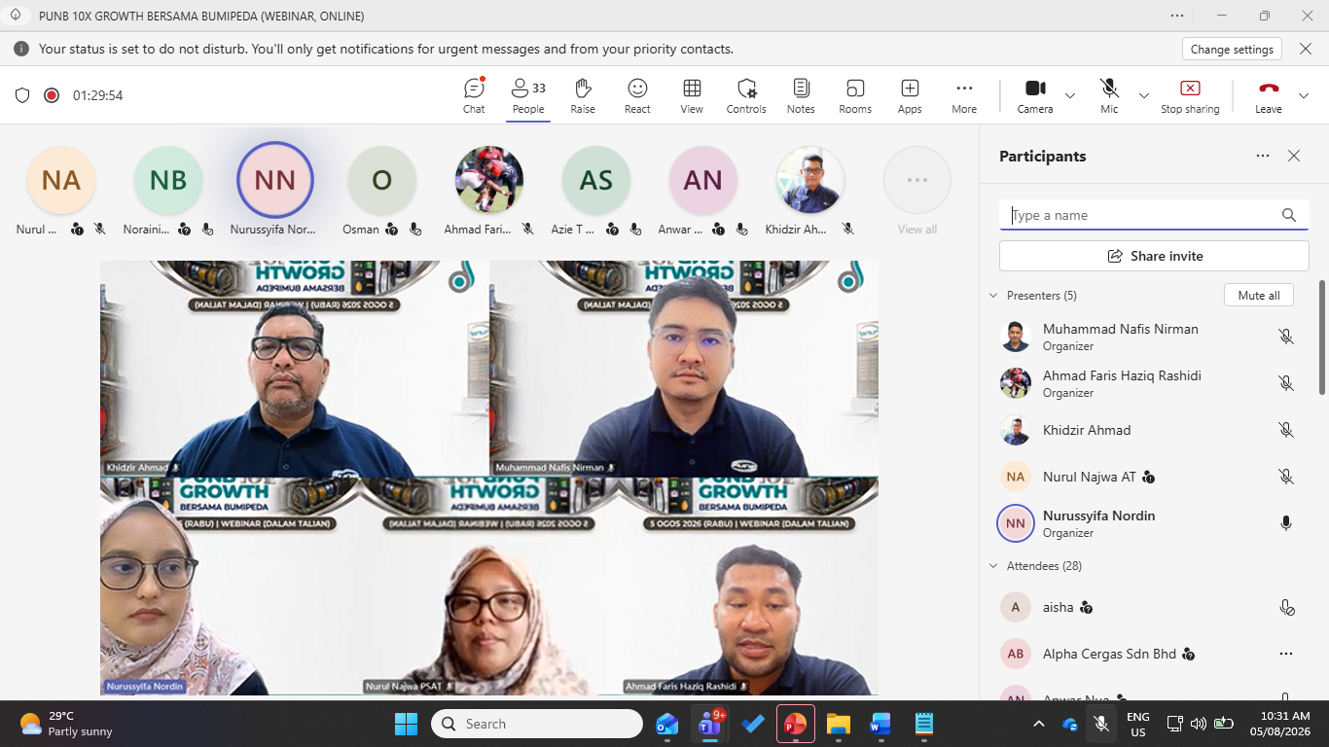The height and width of the screenshot is (747, 1329).
Task: Select the AS avatar for Azie
Action: [596, 180]
